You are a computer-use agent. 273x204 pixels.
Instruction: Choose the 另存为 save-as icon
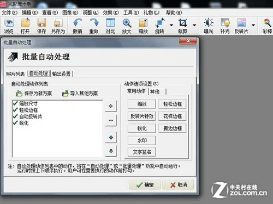pyautogui.click(x=58, y=26)
